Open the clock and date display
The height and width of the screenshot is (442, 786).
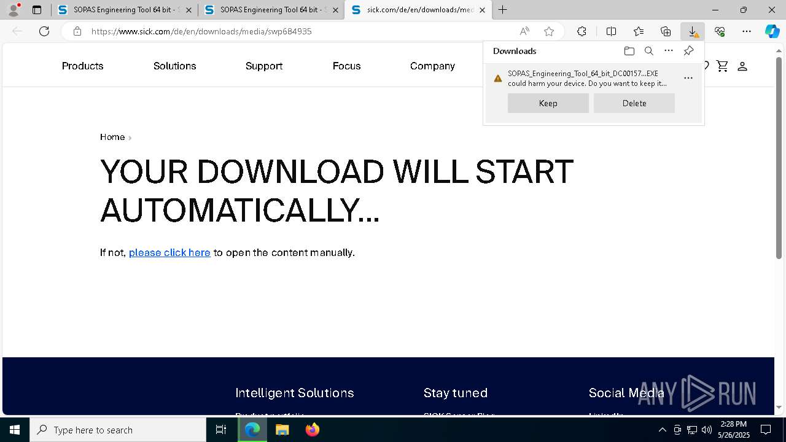(734, 430)
